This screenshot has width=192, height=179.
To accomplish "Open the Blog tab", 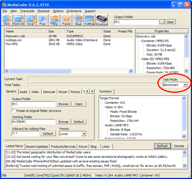I will (94, 146).
